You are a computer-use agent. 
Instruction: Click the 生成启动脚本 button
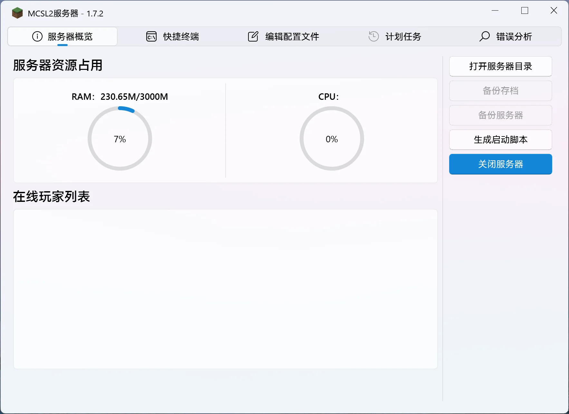[500, 140]
